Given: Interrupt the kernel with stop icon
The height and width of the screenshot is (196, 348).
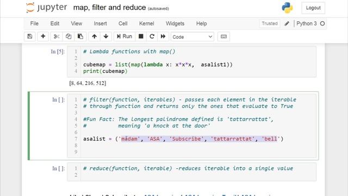Looking at the screenshot, I should [x=141, y=36].
